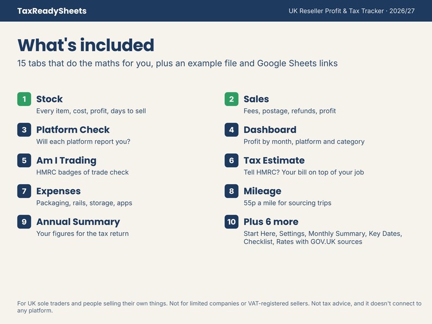Click the number 6 badge beside Tax Estimate

pos(231,160)
